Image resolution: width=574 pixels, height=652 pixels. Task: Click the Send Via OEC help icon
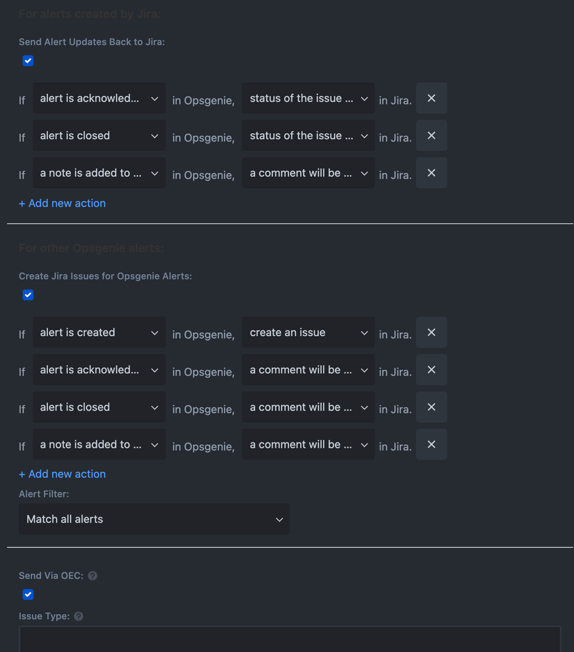(x=93, y=576)
